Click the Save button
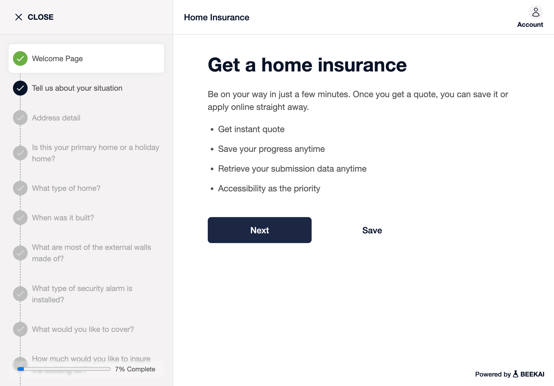The image size is (554, 386). point(372,230)
